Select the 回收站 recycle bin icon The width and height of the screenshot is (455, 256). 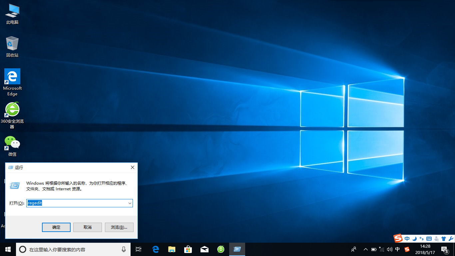(12, 47)
